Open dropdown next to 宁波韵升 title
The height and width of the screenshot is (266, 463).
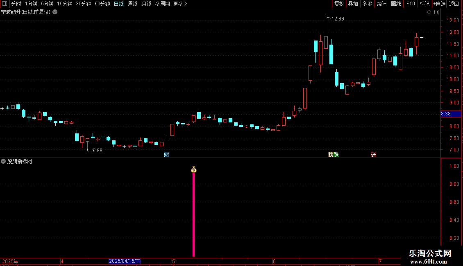pyautogui.click(x=55, y=12)
